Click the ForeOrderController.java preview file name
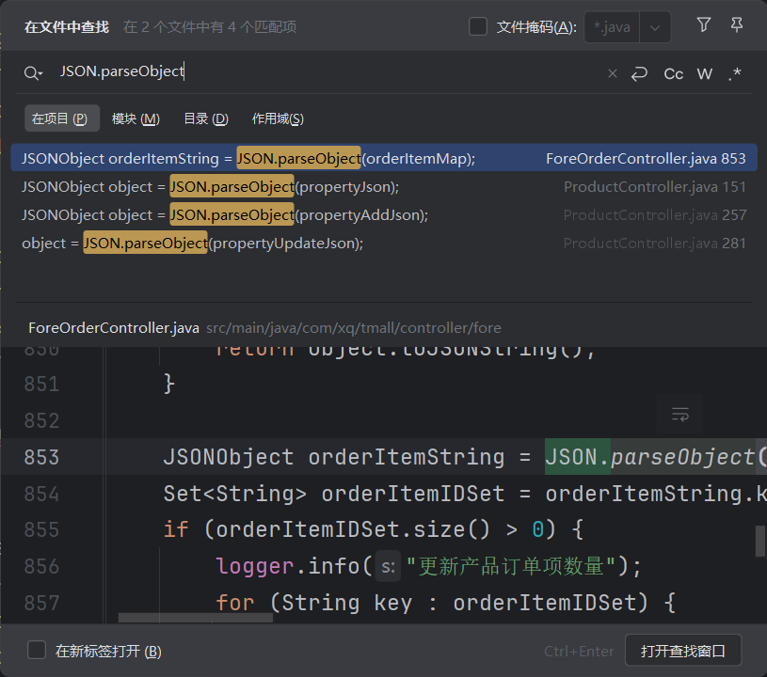 (114, 327)
